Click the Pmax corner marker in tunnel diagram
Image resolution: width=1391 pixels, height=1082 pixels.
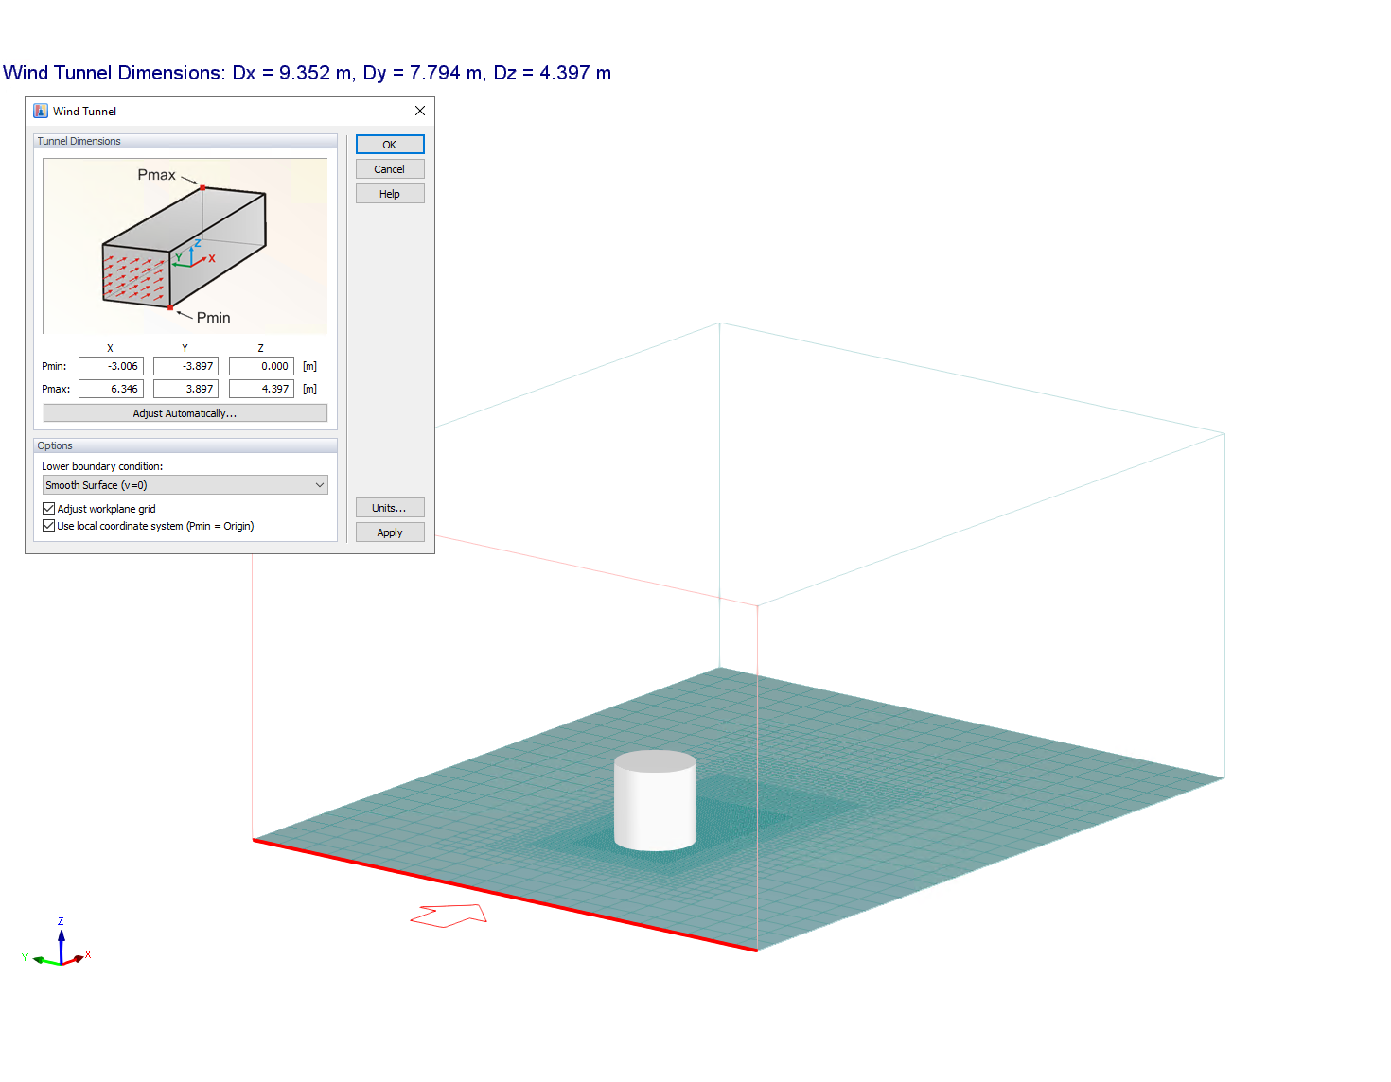click(x=203, y=185)
